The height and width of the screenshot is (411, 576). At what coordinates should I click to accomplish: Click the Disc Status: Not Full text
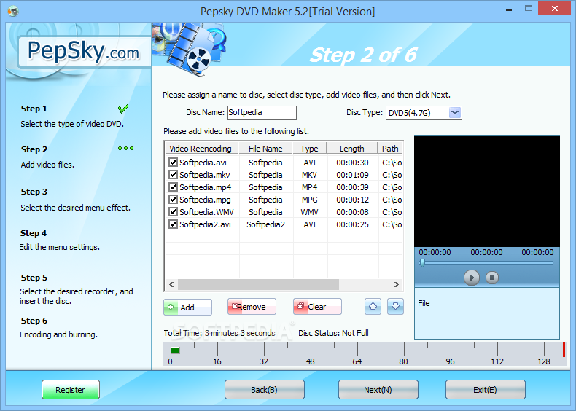333,333
